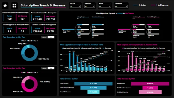Screen dimensions: 174x98
Task: Open the dashboard grid navigation icon
Action: tap(14, 6)
